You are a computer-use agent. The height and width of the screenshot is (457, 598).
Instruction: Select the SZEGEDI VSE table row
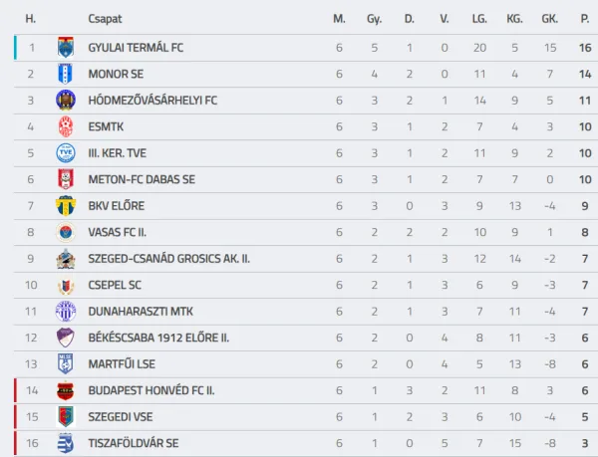point(306,417)
